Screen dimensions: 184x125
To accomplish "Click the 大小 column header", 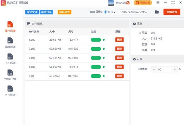I will (52, 31).
